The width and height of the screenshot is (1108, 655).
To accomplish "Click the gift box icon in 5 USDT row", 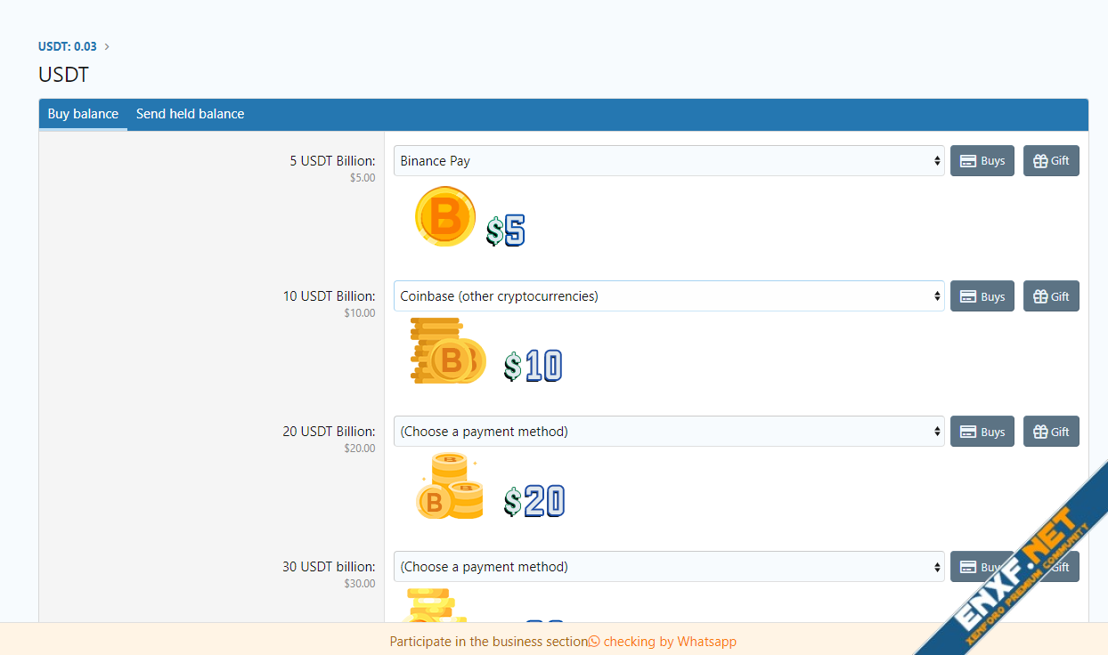I will [1040, 161].
